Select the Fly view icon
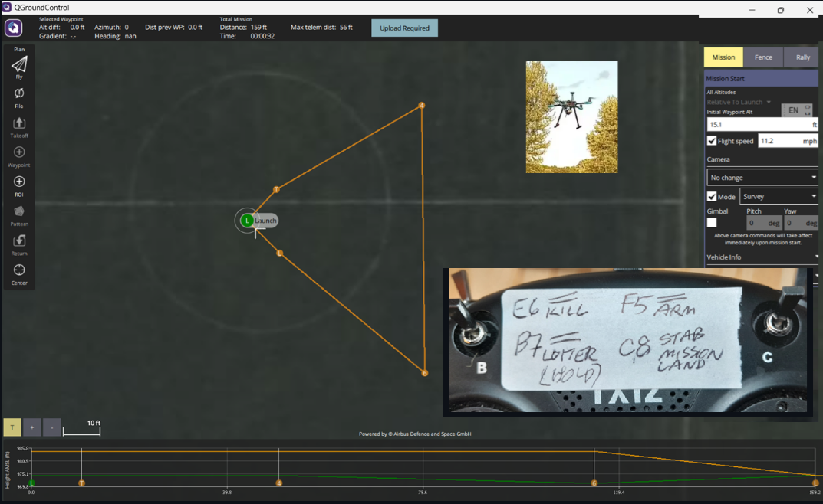The image size is (823, 504). tap(18, 66)
